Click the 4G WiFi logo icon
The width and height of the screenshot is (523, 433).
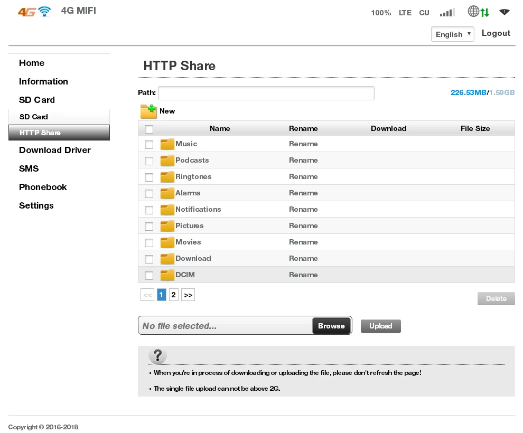coord(34,11)
